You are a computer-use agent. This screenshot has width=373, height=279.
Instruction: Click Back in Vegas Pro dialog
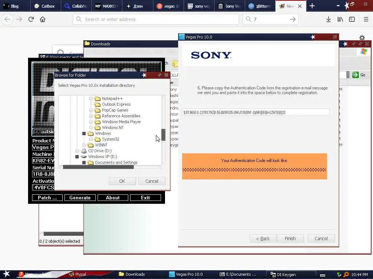[263, 238]
